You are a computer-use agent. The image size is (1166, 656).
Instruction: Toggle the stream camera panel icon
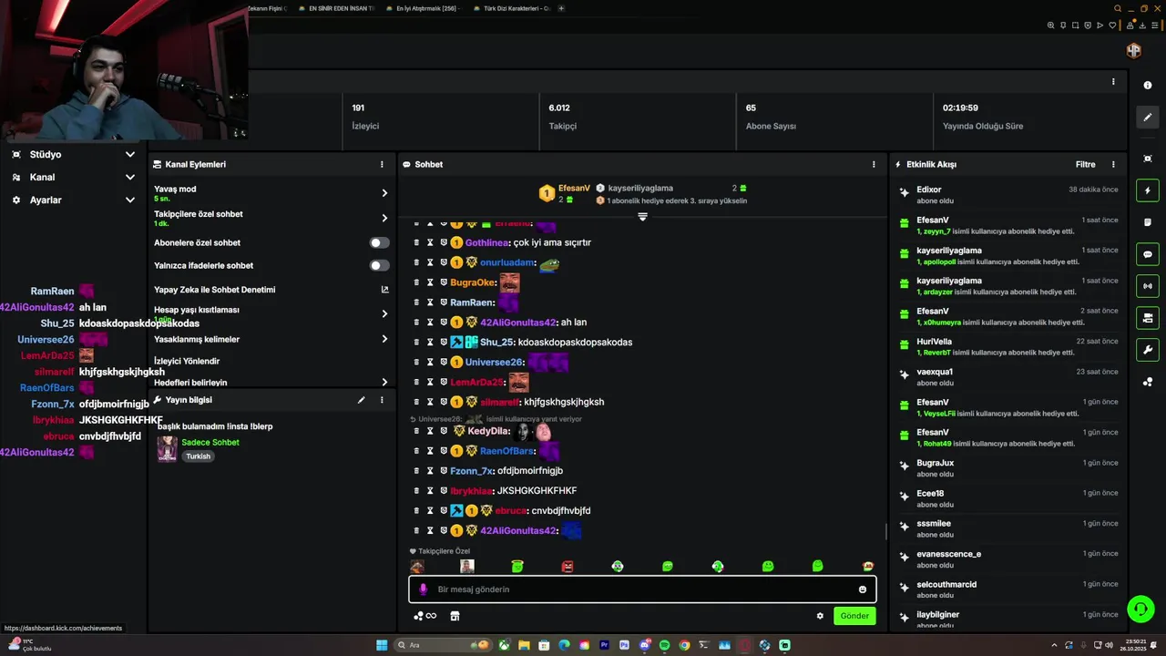(1148, 318)
